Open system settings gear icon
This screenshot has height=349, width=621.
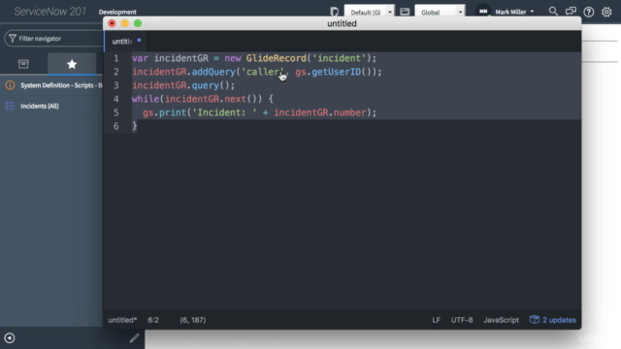(x=606, y=12)
